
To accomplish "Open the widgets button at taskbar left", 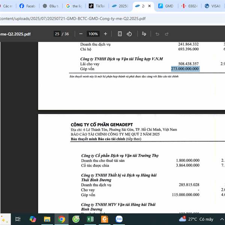I will pos(5,219).
